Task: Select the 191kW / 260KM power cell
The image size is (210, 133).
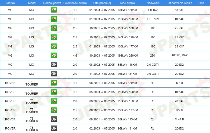Action: coord(128,56)
